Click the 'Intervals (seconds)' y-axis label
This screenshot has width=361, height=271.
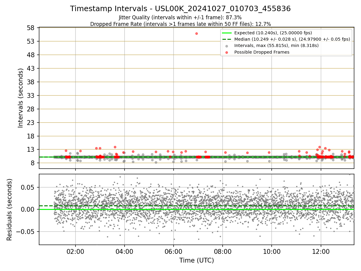coord(20,98)
